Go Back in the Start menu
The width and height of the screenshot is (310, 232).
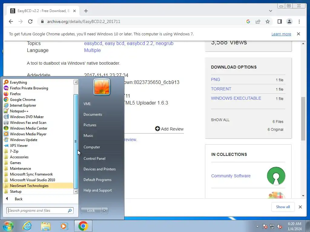(x=18, y=199)
